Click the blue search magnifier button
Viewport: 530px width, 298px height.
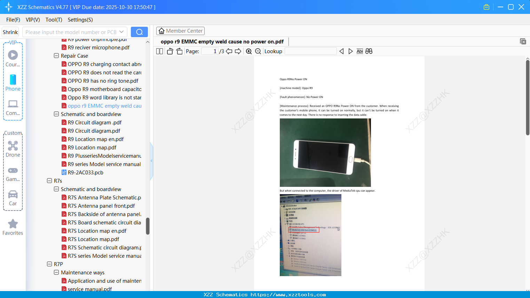pyautogui.click(x=139, y=32)
